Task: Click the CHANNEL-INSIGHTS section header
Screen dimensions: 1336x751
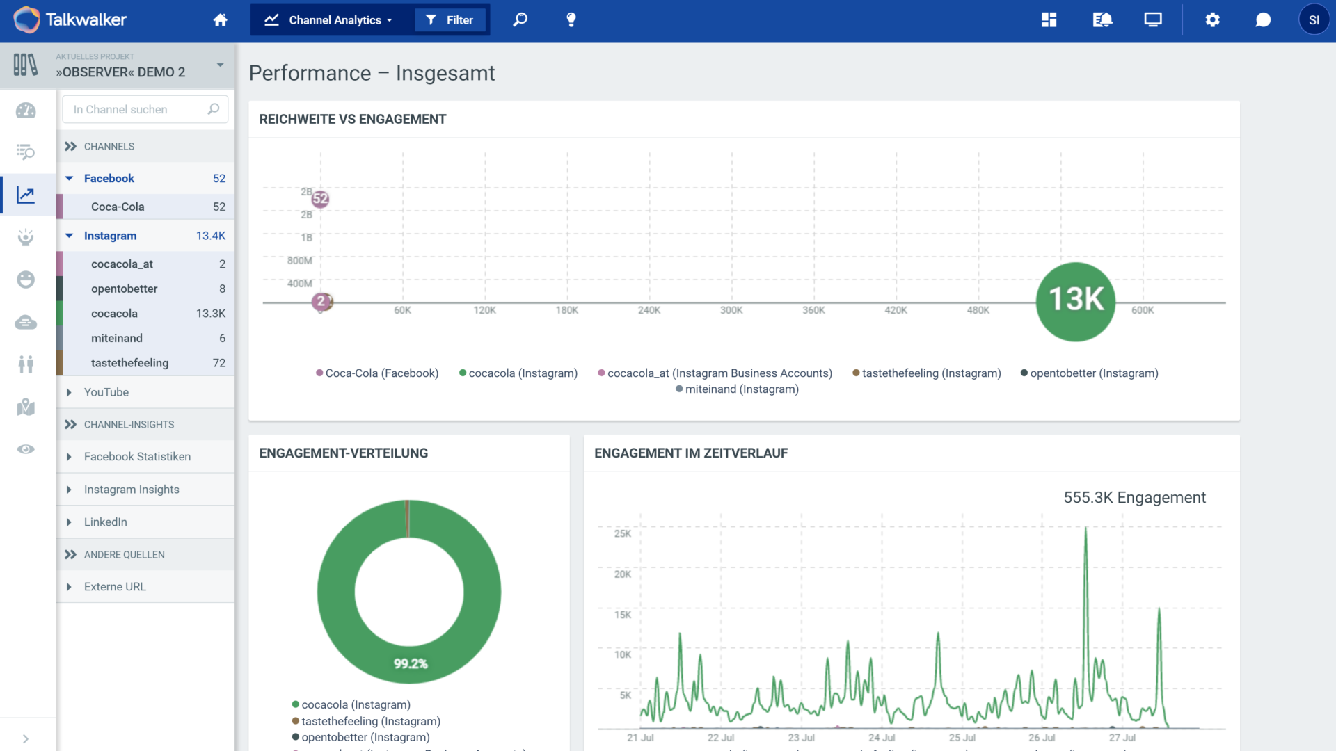Action: pyautogui.click(x=145, y=425)
